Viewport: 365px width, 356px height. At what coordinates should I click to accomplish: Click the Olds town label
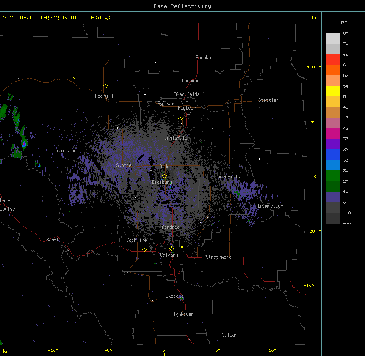(164, 167)
